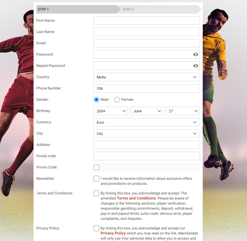Screen dimensions: 247x241
Task: Open the Terms and Conditions link
Action: (x=136, y=198)
